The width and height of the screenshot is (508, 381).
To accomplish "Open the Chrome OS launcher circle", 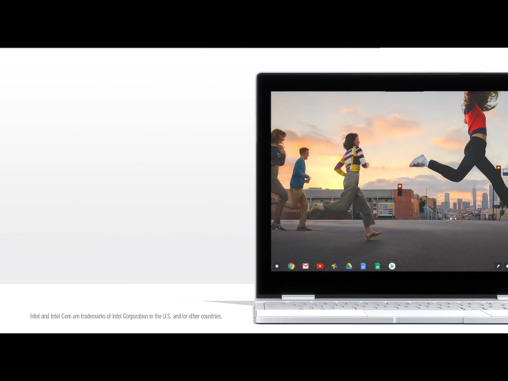I will pos(277,267).
